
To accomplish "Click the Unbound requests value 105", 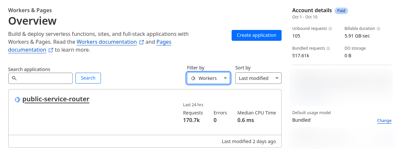I will (296, 36).
